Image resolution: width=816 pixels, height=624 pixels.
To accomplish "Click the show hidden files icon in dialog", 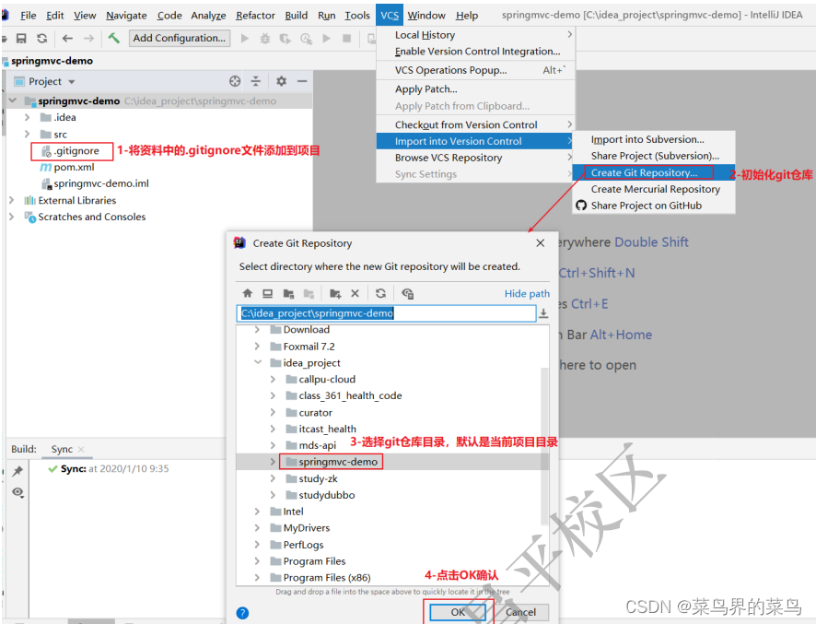I will (x=407, y=293).
